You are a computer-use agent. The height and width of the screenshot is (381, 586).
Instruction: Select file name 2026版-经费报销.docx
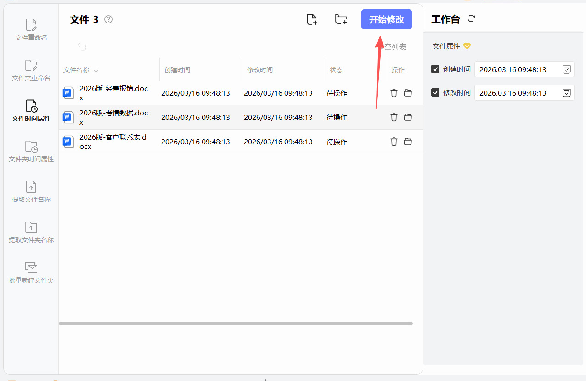114,93
